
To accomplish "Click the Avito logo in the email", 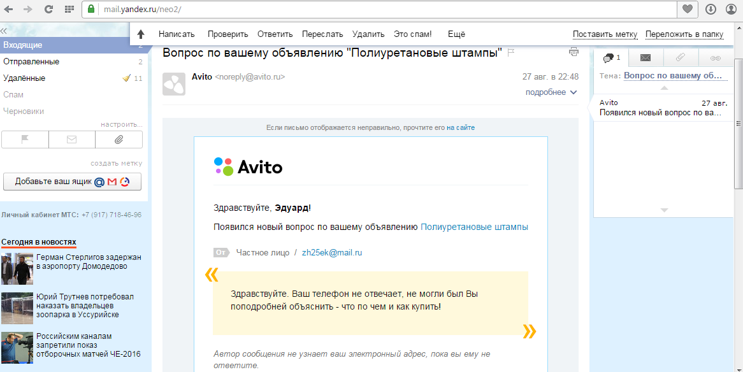I will point(248,166).
